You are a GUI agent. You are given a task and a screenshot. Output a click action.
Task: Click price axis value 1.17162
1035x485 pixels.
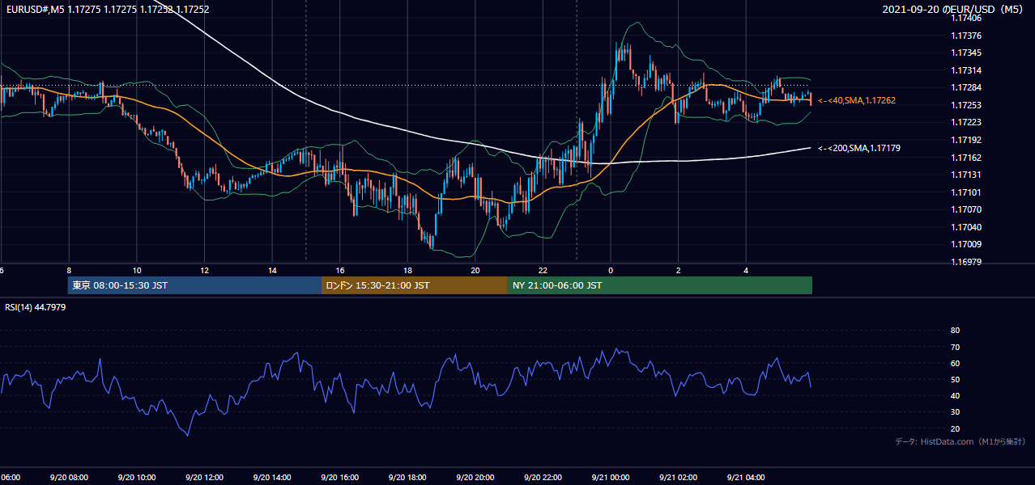coord(966,158)
